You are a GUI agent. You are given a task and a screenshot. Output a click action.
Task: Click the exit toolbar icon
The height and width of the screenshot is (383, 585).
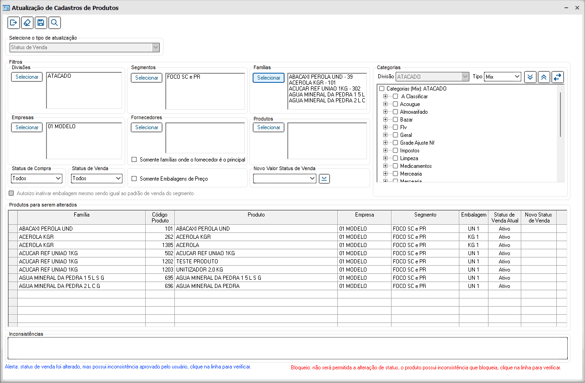pyautogui.click(x=13, y=23)
